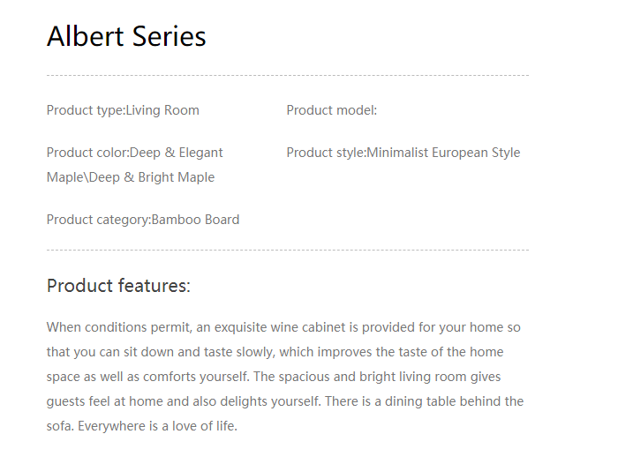Image resolution: width=618 pixels, height=449 pixels.
Task: Click the dashed divider above Product features
Action: tap(287, 251)
